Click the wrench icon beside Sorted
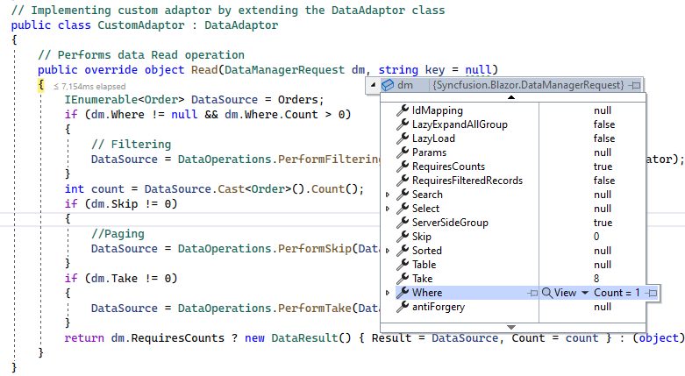685x376 pixels. [403, 251]
